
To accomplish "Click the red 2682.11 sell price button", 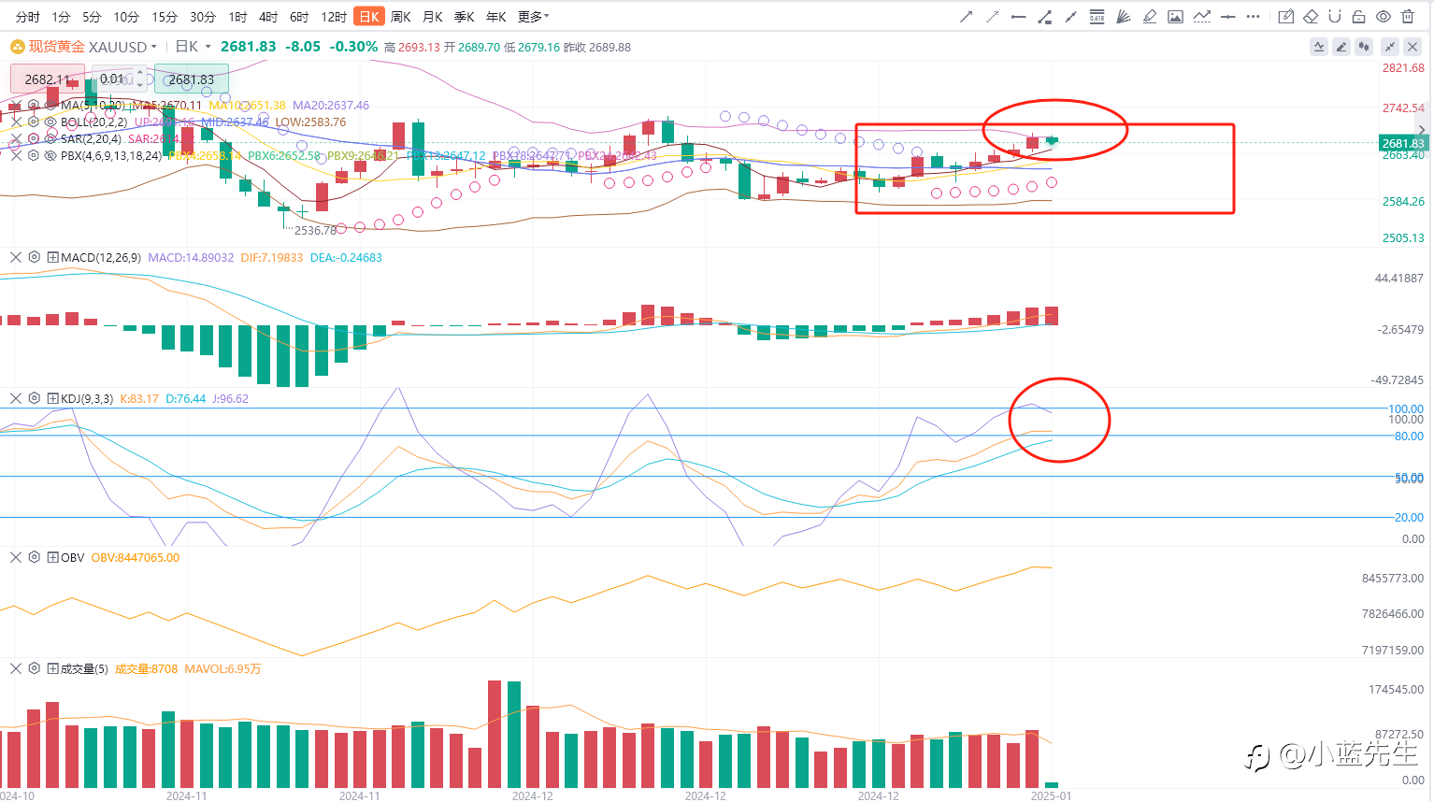I will tap(48, 79).
